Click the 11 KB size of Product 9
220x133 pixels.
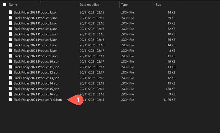(x=171, y=56)
